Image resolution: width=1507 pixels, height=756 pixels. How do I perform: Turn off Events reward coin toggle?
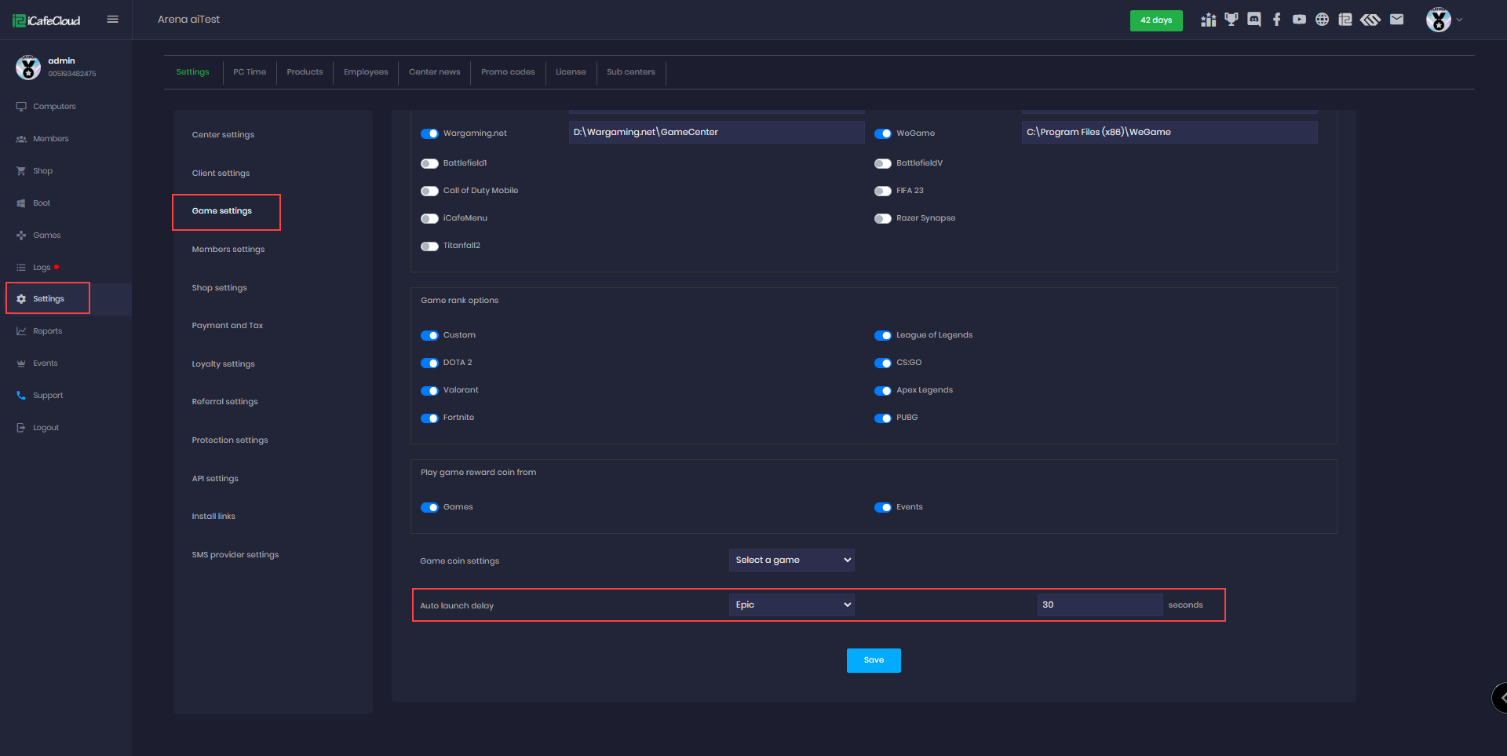pyautogui.click(x=883, y=507)
